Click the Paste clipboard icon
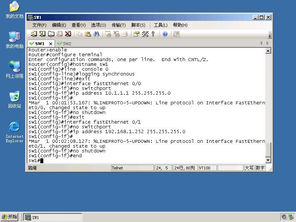296x222 pixels. coord(88,34)
